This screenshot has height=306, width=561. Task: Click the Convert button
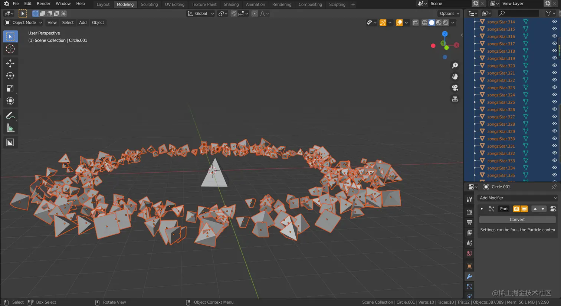click(517, 220)
